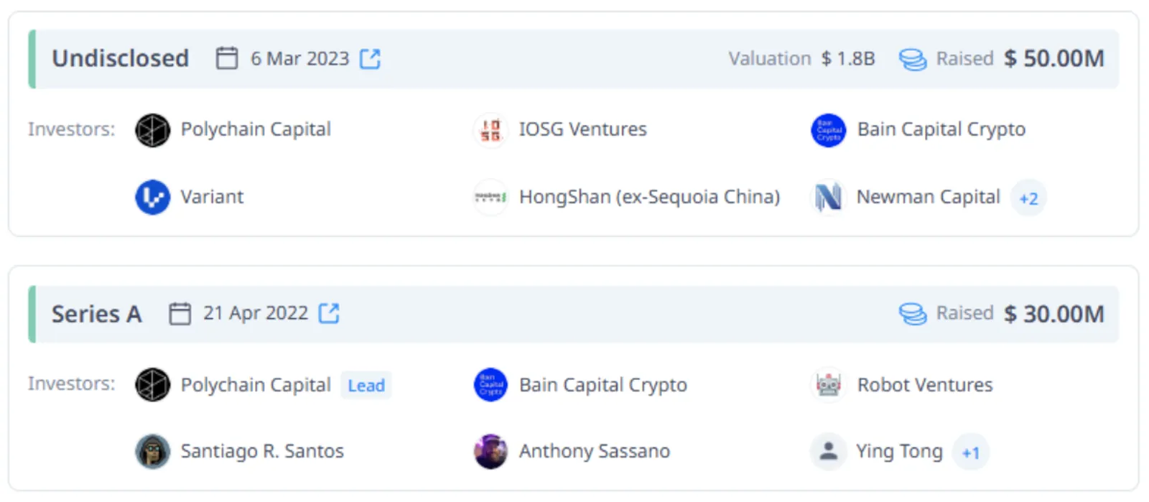
Task: Open external link for 6 Mar 2023 round
Action: coord(370,59)
